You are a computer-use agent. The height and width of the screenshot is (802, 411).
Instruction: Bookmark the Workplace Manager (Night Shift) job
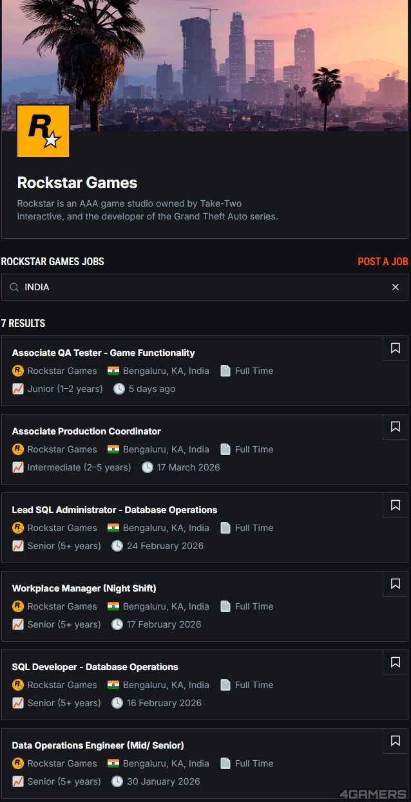395,584
